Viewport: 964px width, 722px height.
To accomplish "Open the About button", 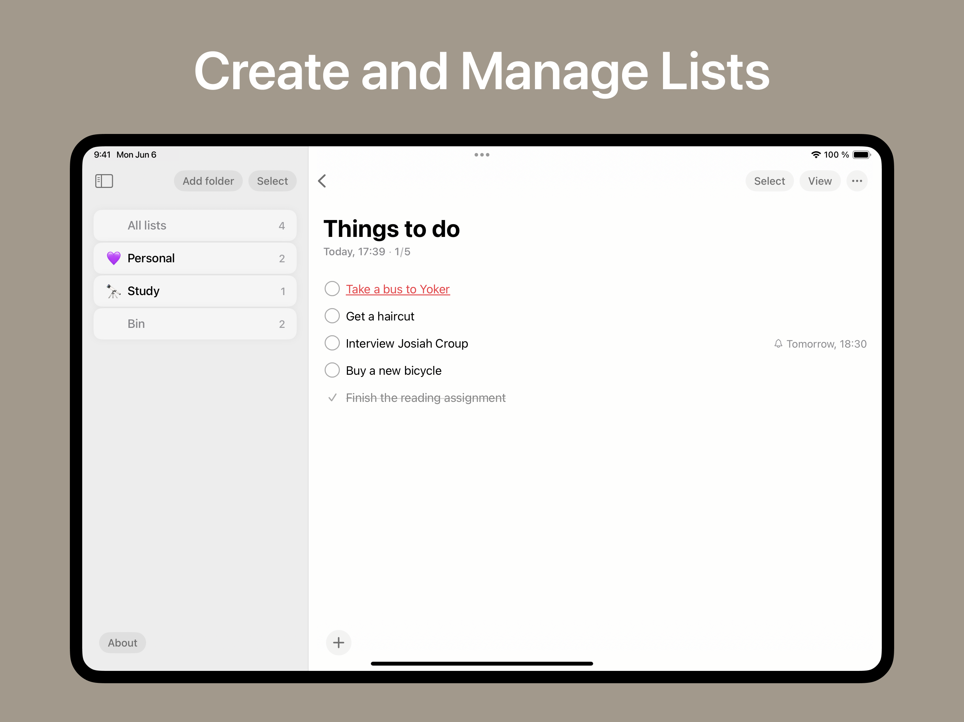I will click(122, 642).
